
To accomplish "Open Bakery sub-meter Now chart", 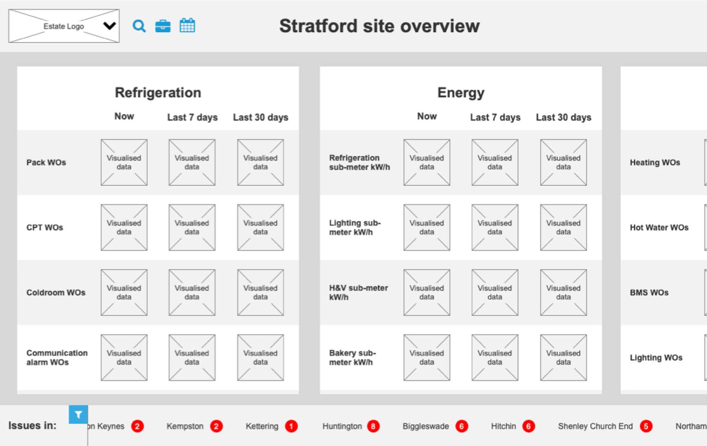I will [427, 358].
